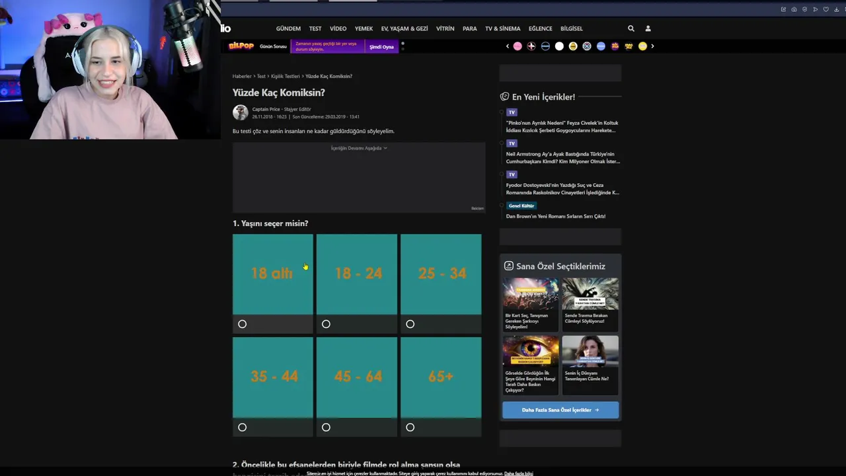Click the Daha fazla bilgi cookie link
846x476 pixels.
pyautogui.click(x=519, y=473)
